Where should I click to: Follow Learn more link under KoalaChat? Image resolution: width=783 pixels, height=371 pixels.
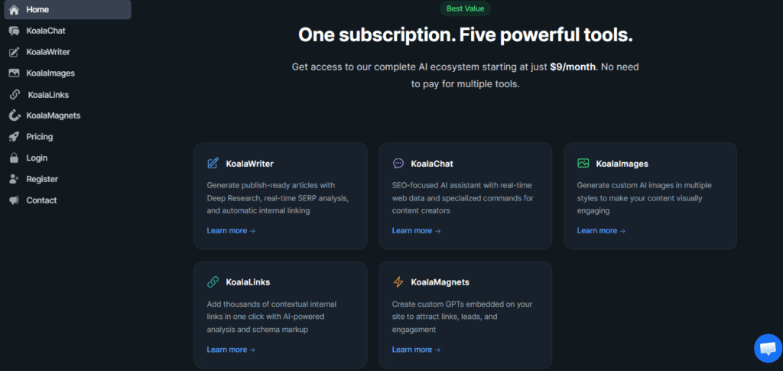tap(416, 231)
